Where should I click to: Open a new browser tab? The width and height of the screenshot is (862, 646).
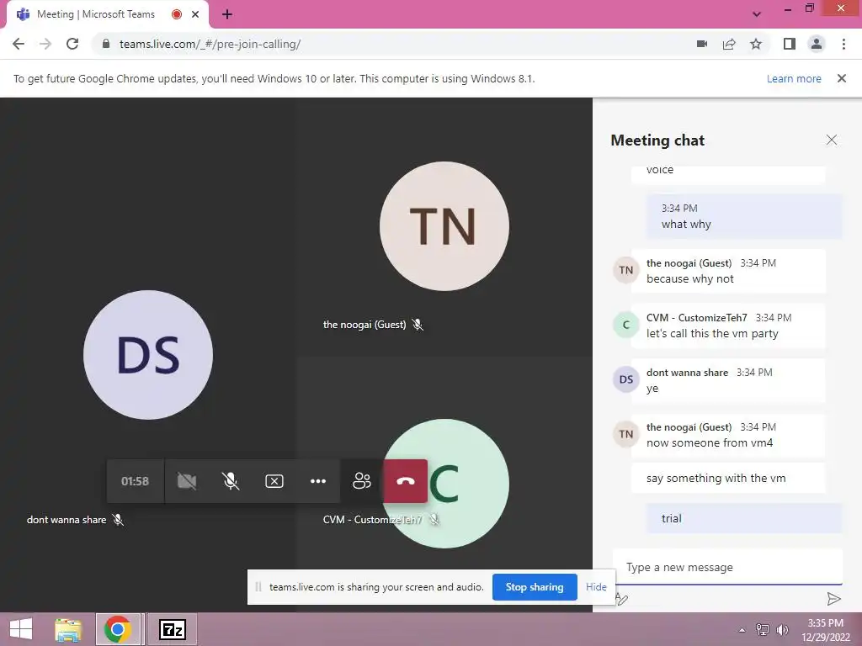227,14
